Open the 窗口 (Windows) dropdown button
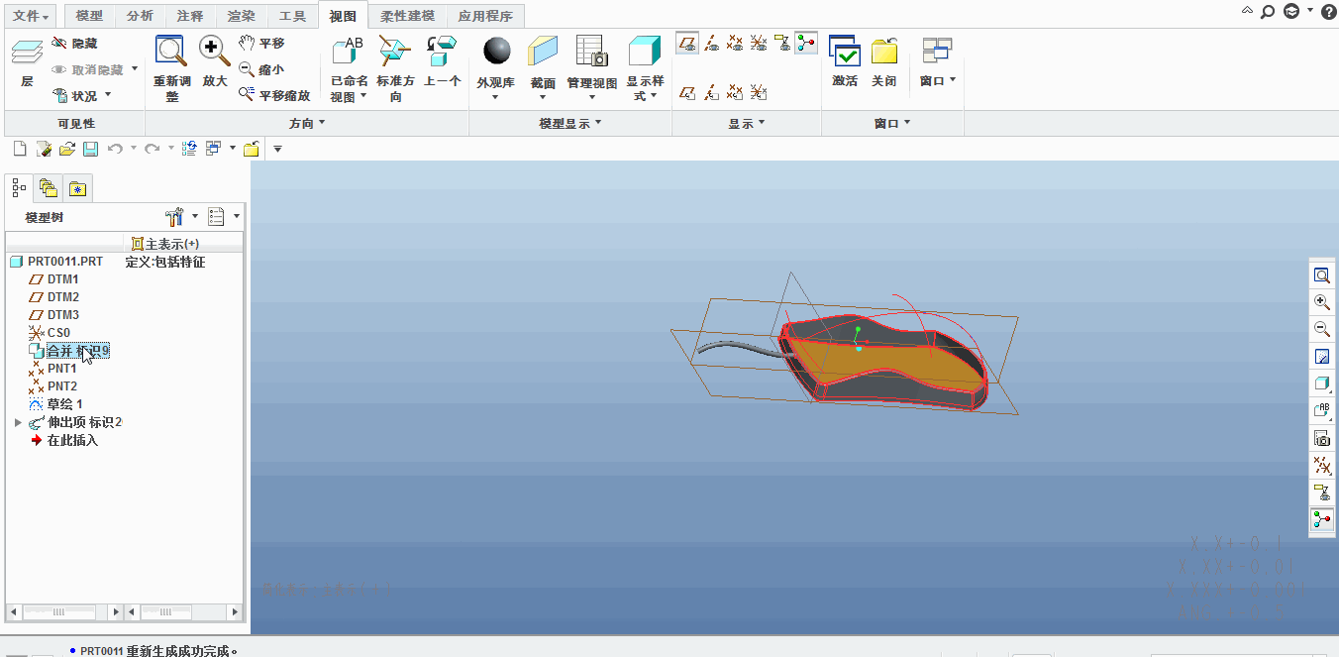1339x657 pixels. point(937,61)
